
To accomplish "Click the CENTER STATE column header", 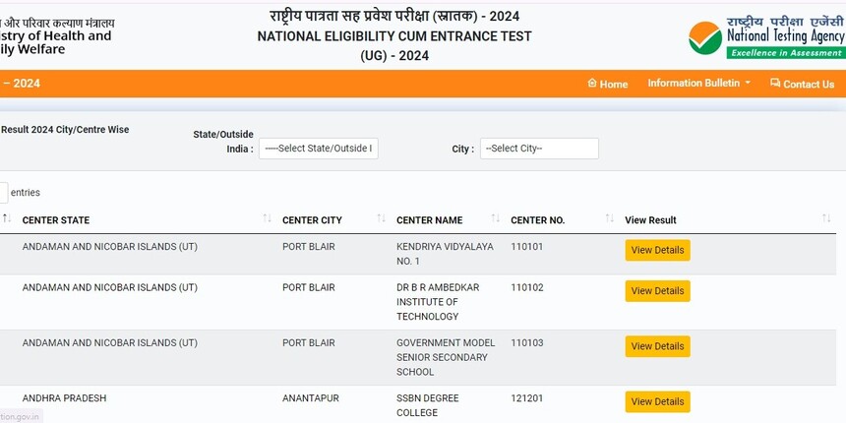I will coord(56,220).
